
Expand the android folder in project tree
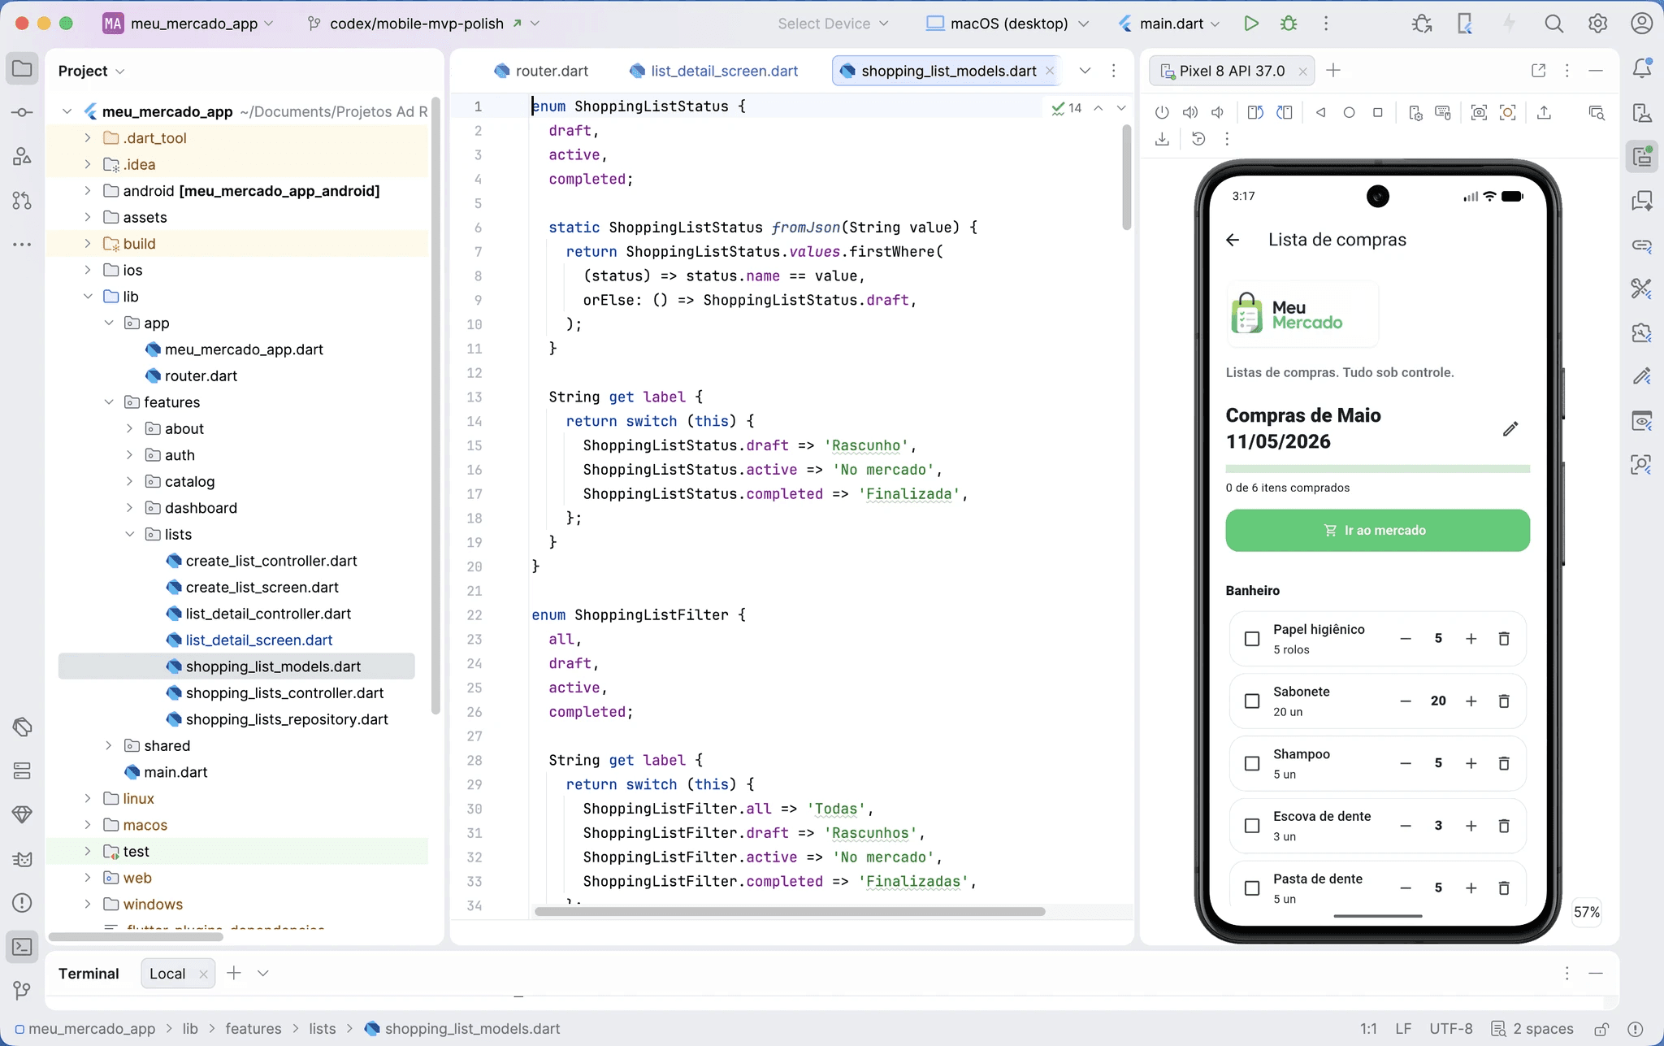[88, 191]
